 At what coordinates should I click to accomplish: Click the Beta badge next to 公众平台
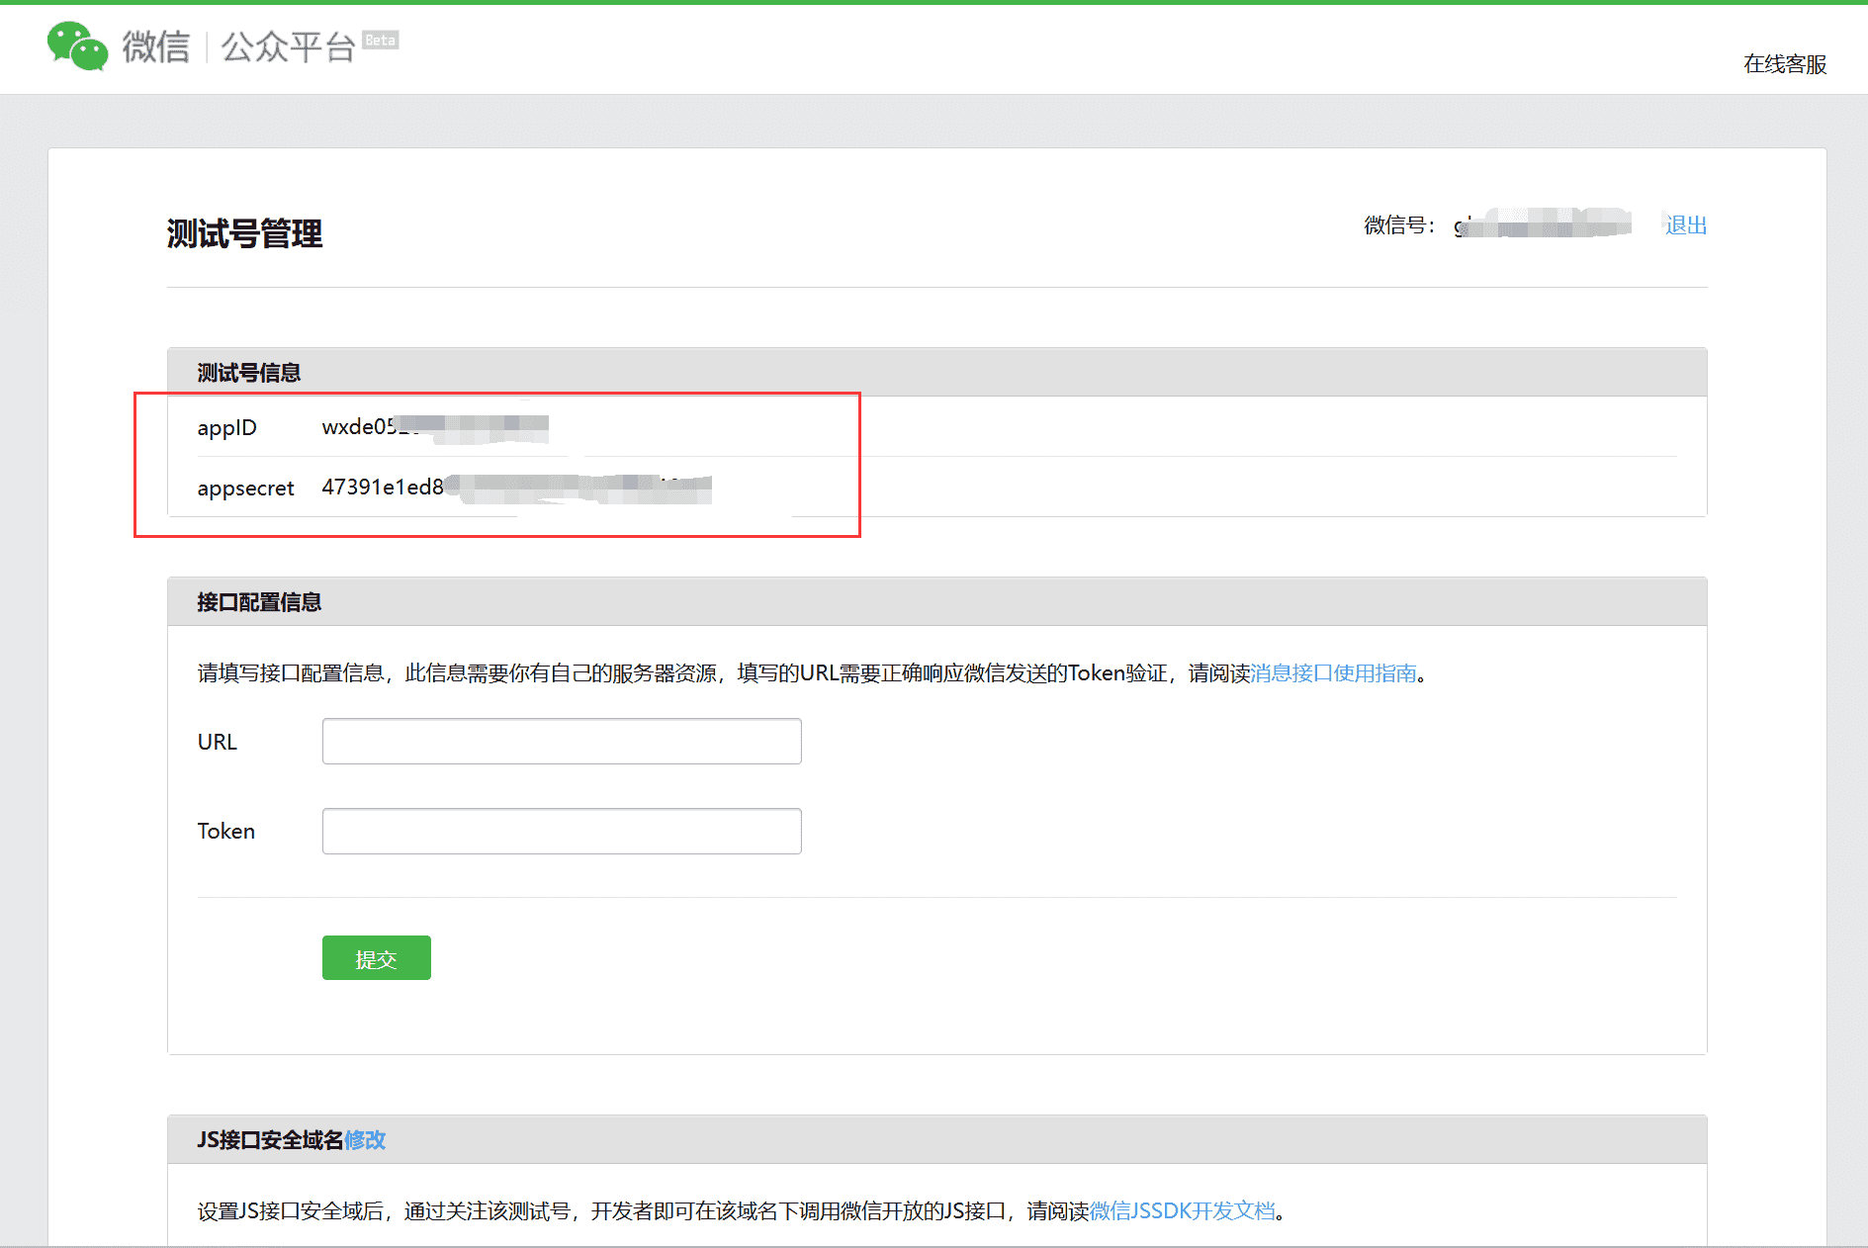click(x=379, y=40)
